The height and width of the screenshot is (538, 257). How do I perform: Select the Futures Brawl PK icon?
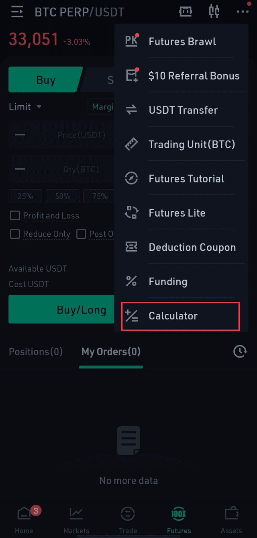(x=131, y=41)
